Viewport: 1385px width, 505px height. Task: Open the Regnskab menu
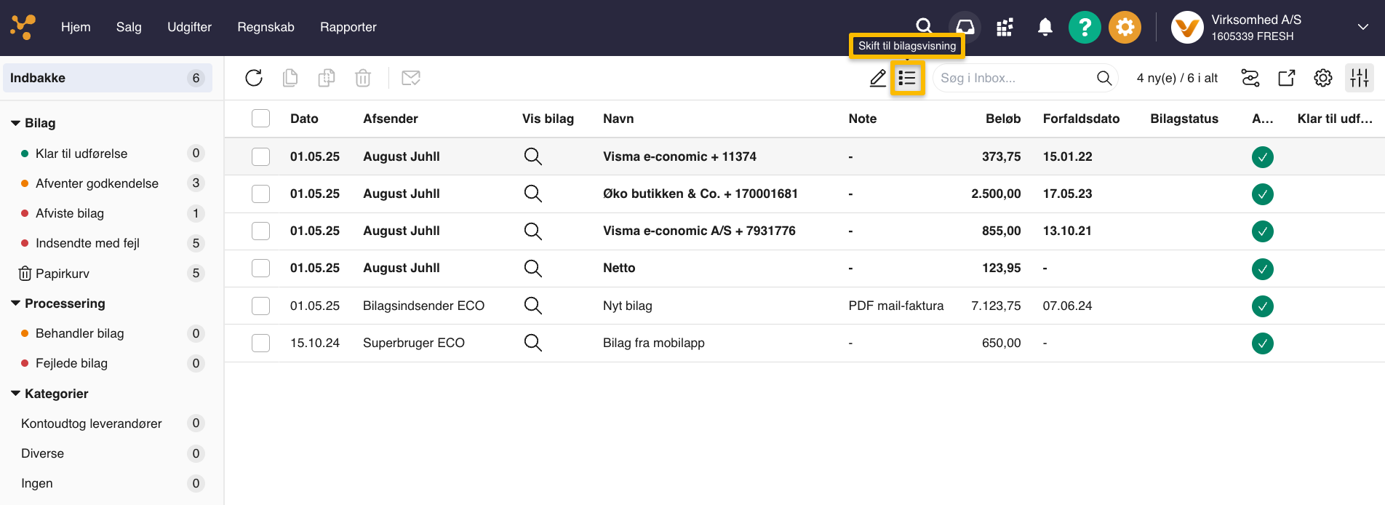(x=266, y=28)
